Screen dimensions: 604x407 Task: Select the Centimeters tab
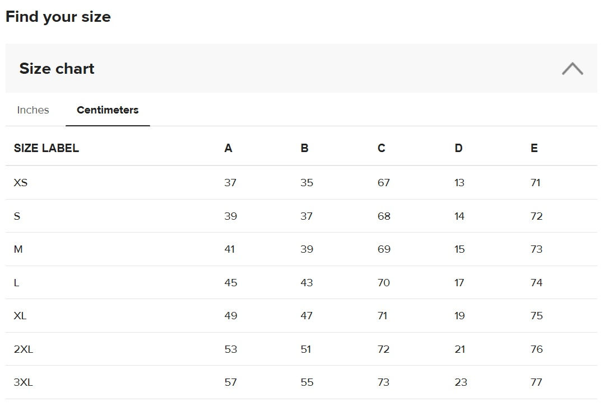(x=108, y=110)
